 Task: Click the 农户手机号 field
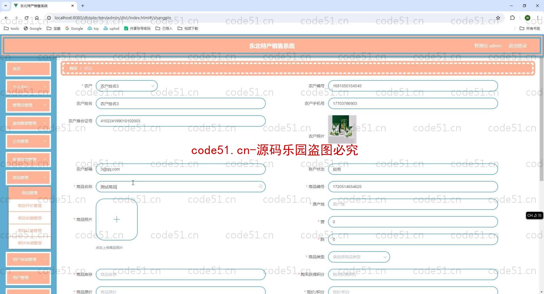click(413, 103)
